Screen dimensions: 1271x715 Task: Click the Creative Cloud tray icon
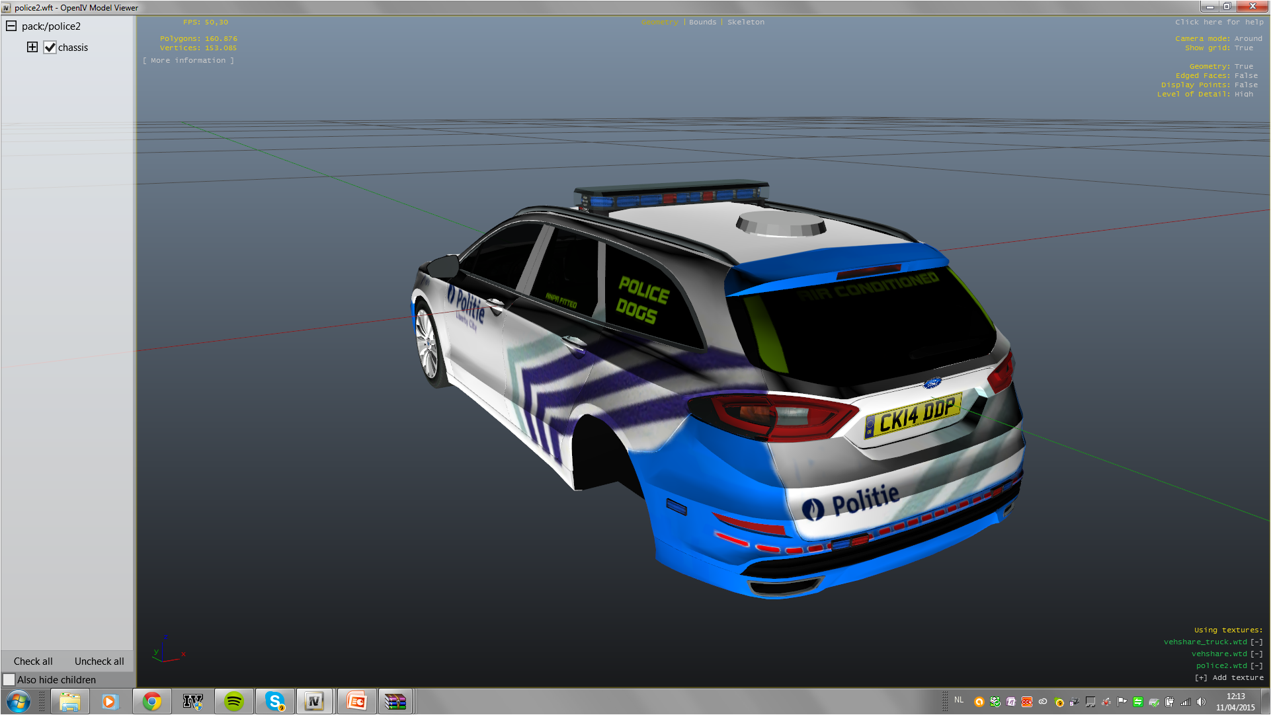click(1043, 702)
